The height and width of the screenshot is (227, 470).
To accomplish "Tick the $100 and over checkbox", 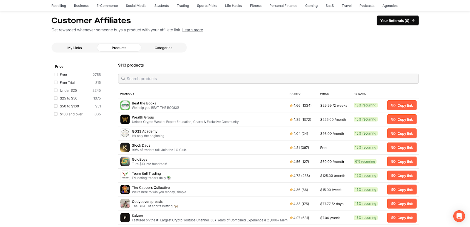I will 56,114.
